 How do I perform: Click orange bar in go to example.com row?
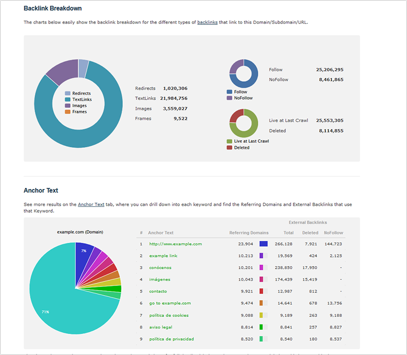(x=261, y=303)
